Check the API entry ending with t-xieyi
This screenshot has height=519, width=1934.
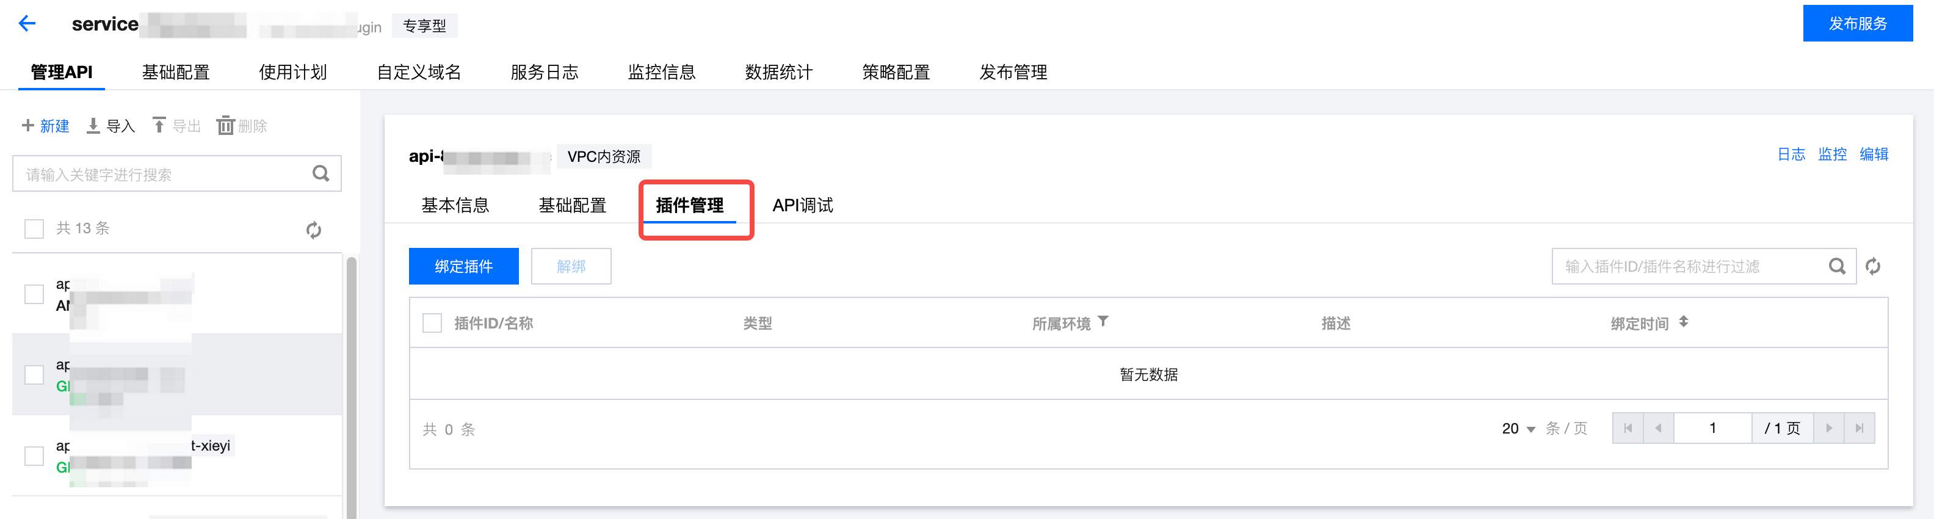click(35, 456)
